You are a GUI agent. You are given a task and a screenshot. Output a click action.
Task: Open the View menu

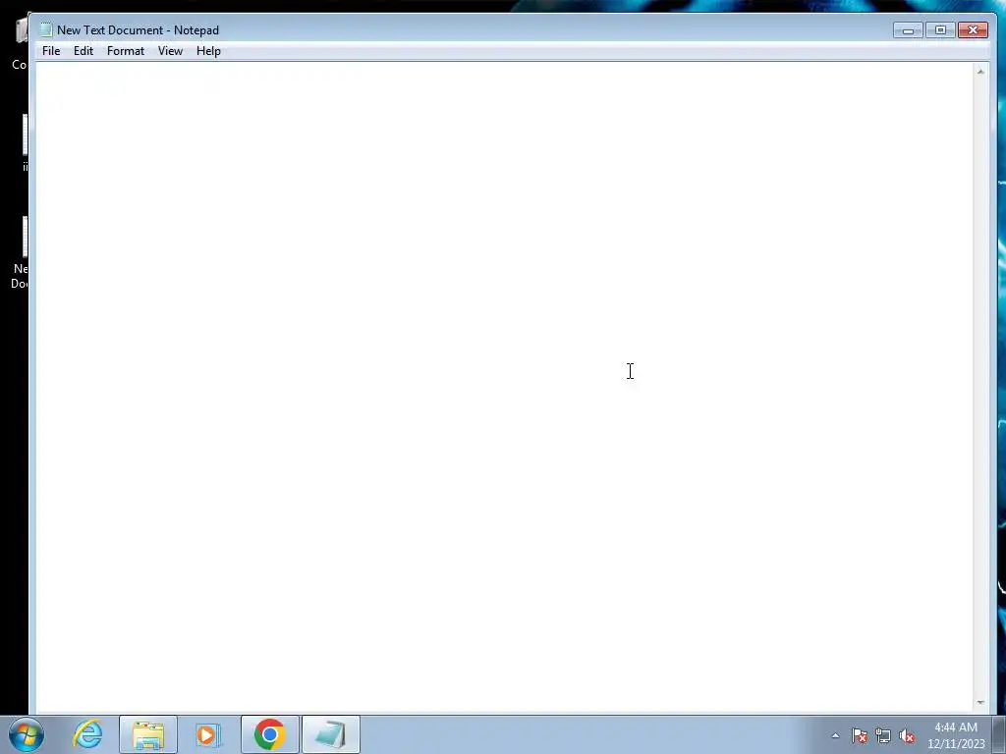click(x=171, y=51)
